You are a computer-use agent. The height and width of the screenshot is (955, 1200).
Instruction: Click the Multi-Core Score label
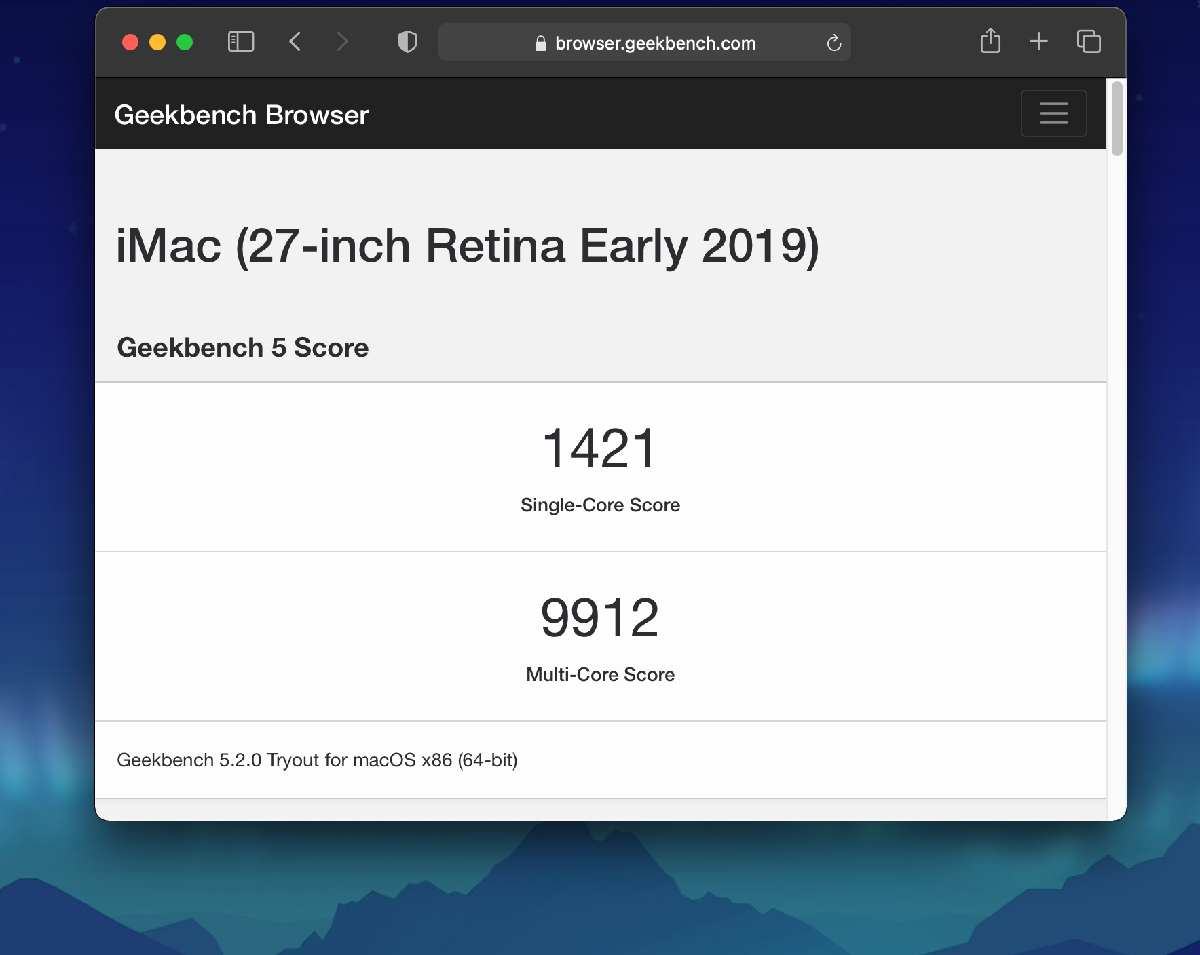click(x=600, y=675)
